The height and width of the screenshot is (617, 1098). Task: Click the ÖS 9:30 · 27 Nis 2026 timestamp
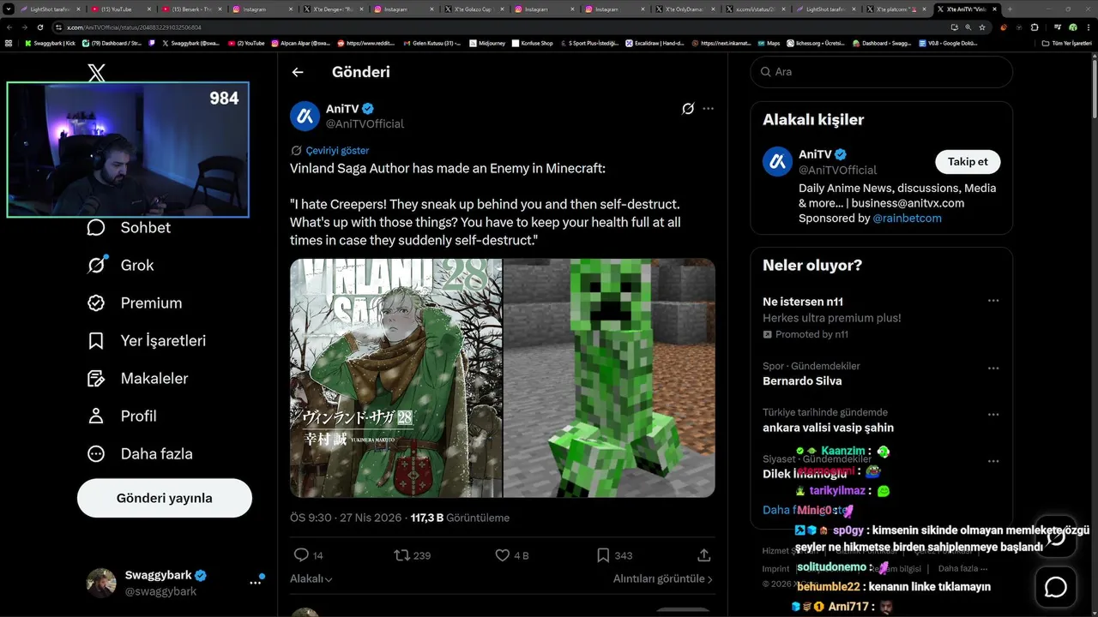(x=346, y=518)
